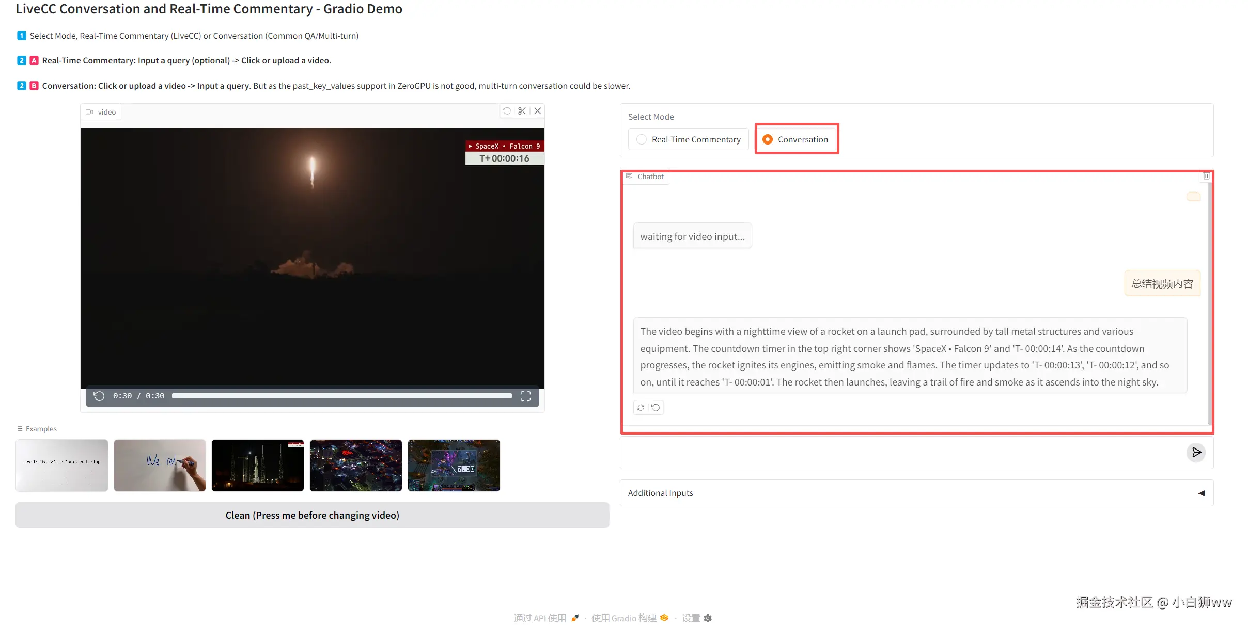1248x625 pixels.
Task: Replay the video from start
Action: click(x=99, y=396)
